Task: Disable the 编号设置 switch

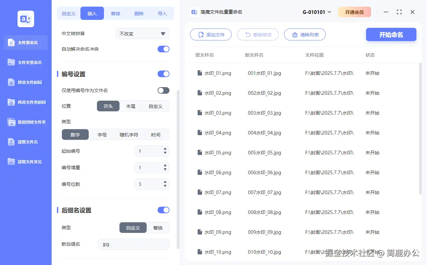Action: coord(163,74)
